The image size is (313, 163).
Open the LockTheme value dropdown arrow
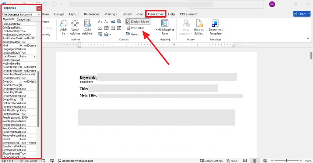point(34,56)
